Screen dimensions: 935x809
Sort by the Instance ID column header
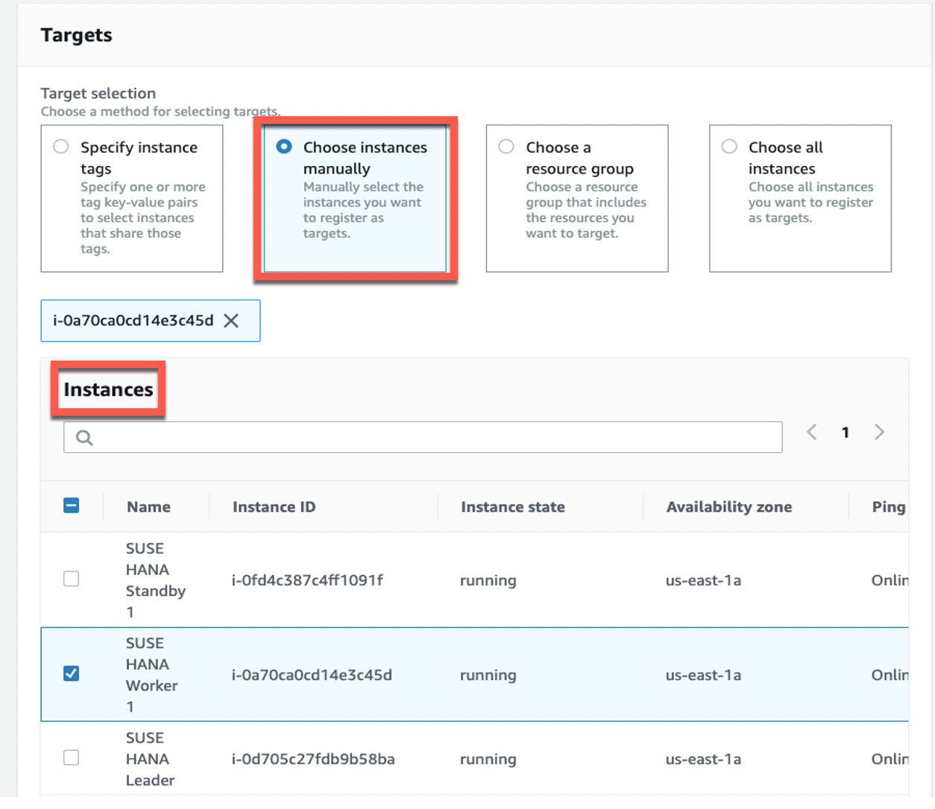coord(274,507)
